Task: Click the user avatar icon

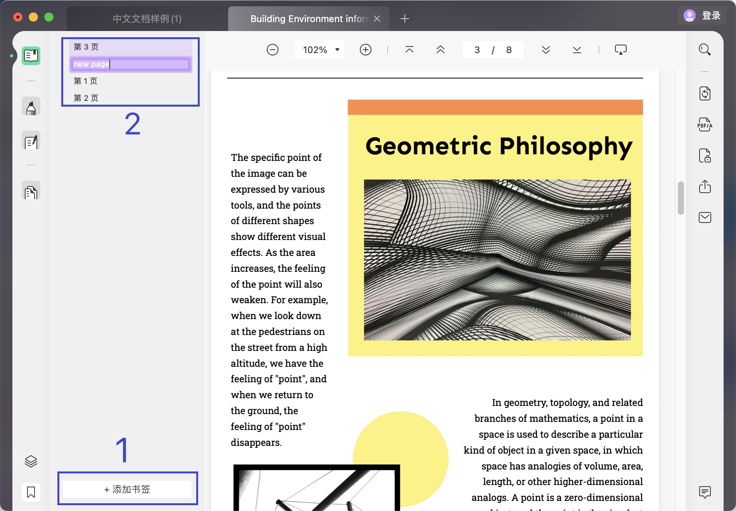Action: pos(689,16)
